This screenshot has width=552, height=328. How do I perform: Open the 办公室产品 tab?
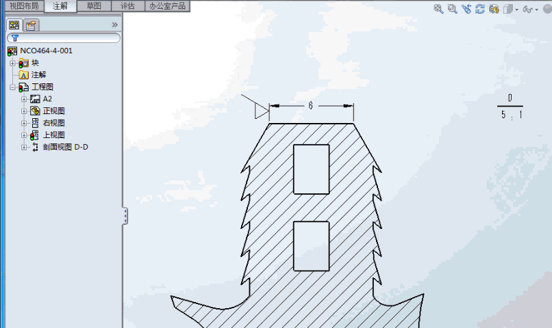[x=167, y=6]
